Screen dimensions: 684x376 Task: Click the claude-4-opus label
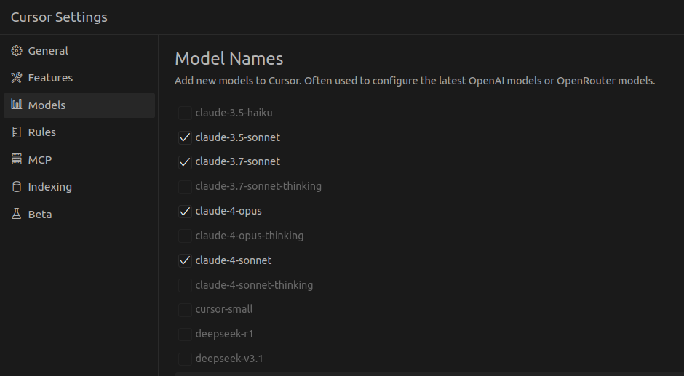pos(228,211)
